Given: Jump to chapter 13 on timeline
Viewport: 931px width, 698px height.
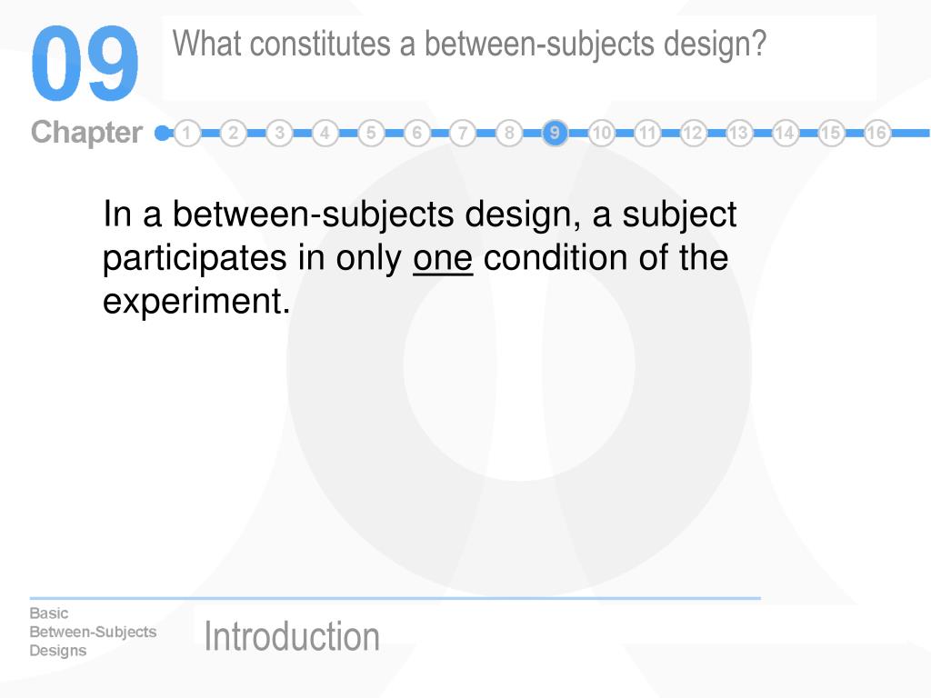Looking at the screenshot, I should pyautogui.click(x=738, y=133).
